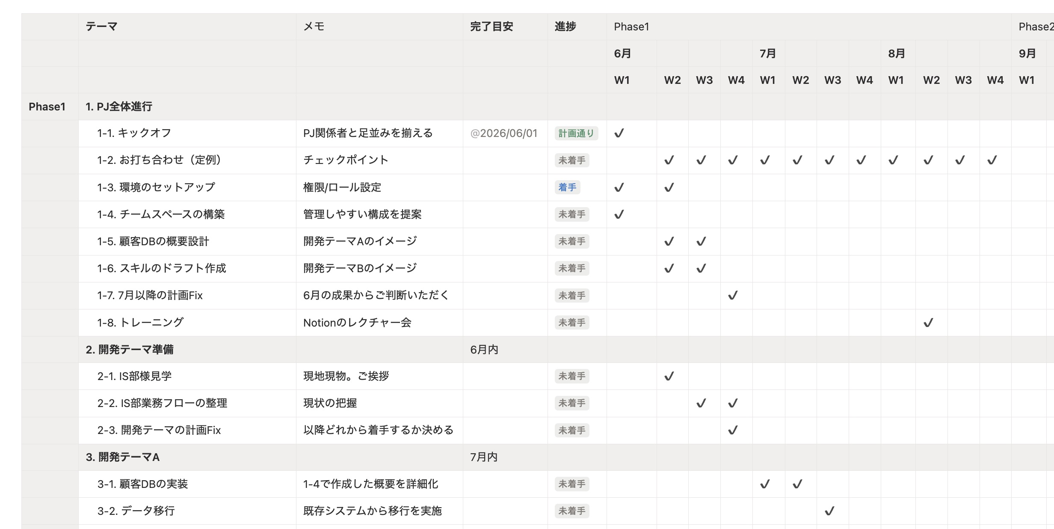Click the 既存システムから移行を実施 memo cell
The image size is (1054, 529).
click(x=379, y=511)
